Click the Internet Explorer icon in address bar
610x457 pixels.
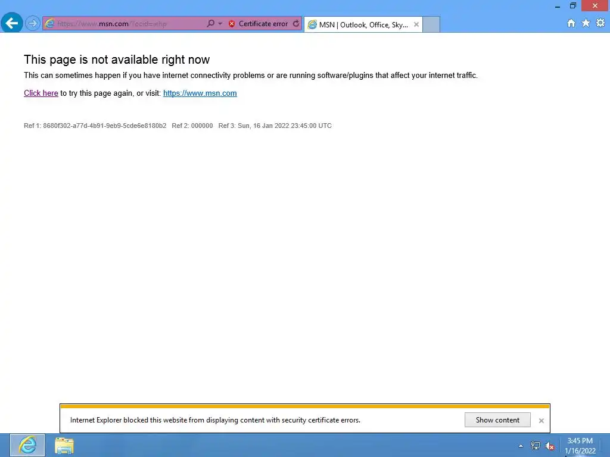[49, 24]
